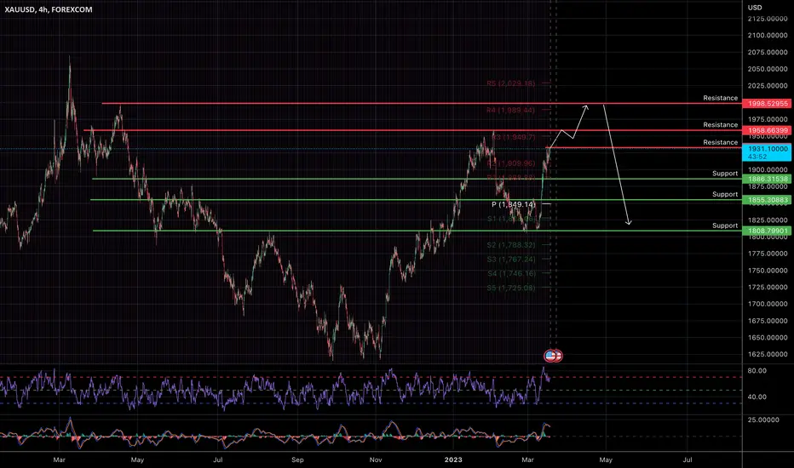The image size is (794, 468).
Task: Click the 1700.00000 price axis value
Action: pyautogui.click(x=768, y=304)
